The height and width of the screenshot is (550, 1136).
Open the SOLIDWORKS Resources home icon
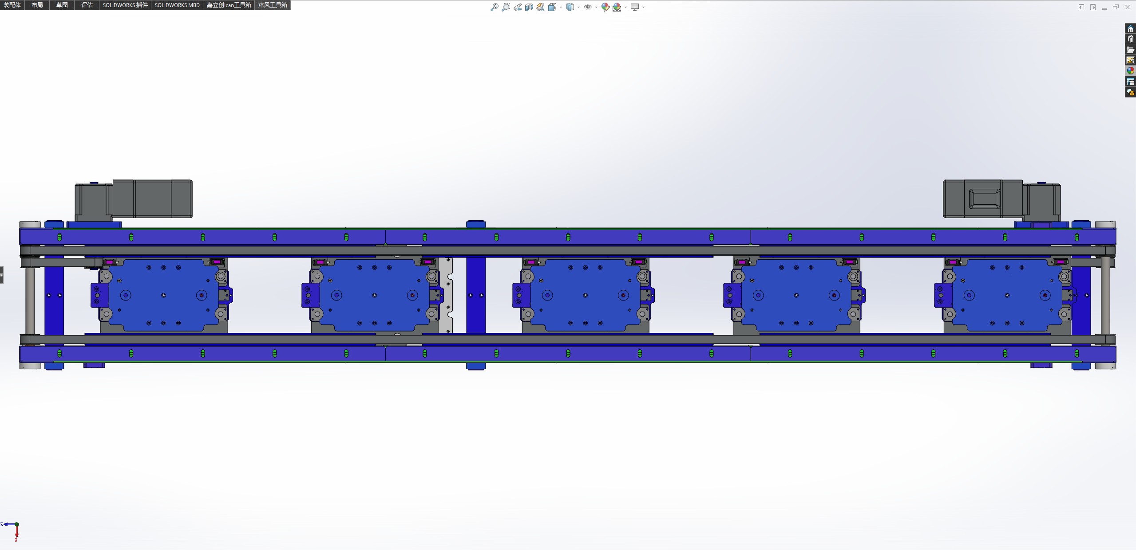[x=1130, y=29]
